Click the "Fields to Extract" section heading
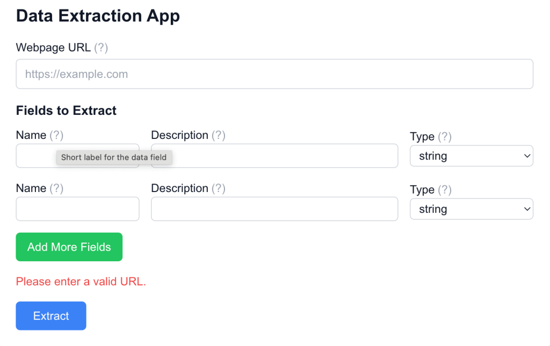The image size is (550, 346). click(66, 111)
